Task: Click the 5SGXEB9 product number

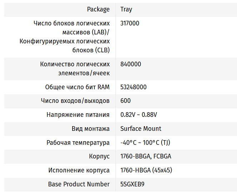Action: [x=132, y=184]
